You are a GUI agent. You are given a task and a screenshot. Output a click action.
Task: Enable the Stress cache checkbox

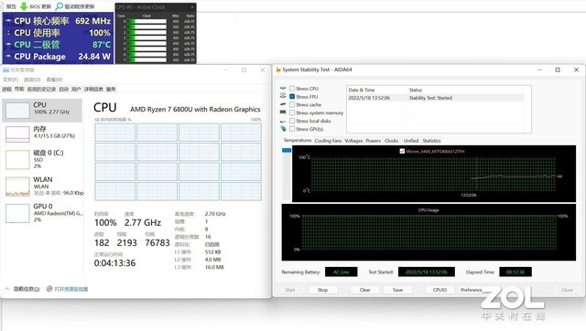[x=292, y=104]
